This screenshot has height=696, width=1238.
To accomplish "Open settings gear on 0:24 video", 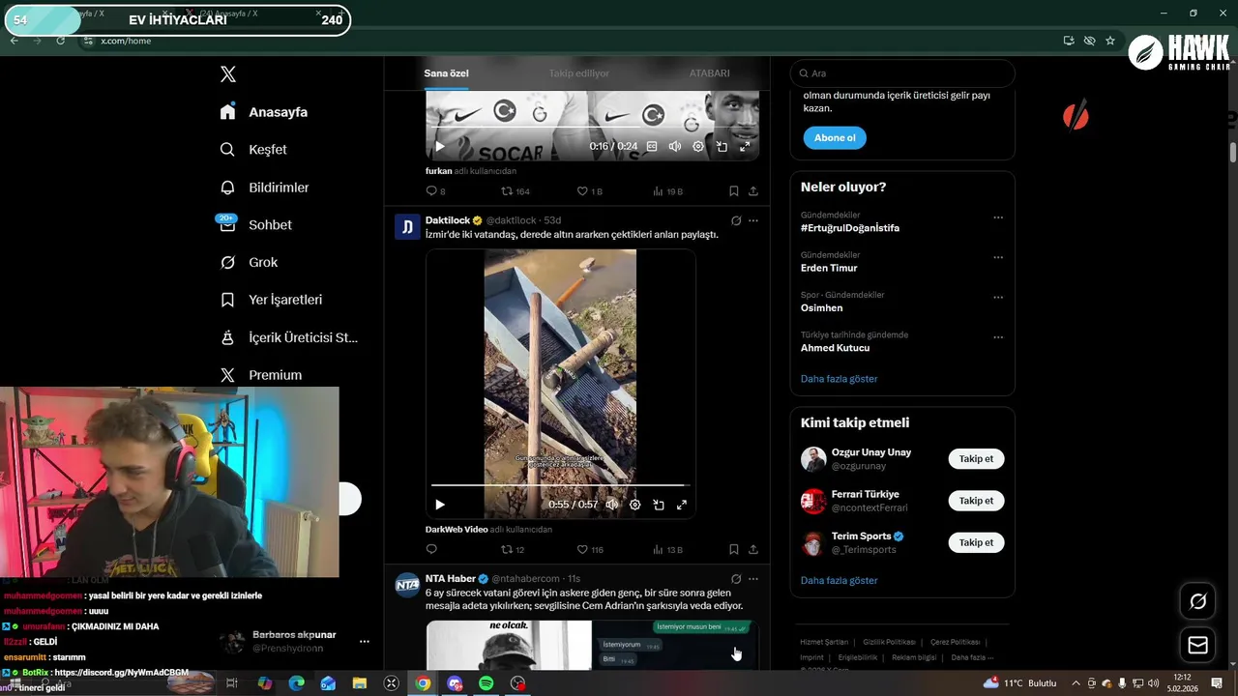I will tap(698, 147).
